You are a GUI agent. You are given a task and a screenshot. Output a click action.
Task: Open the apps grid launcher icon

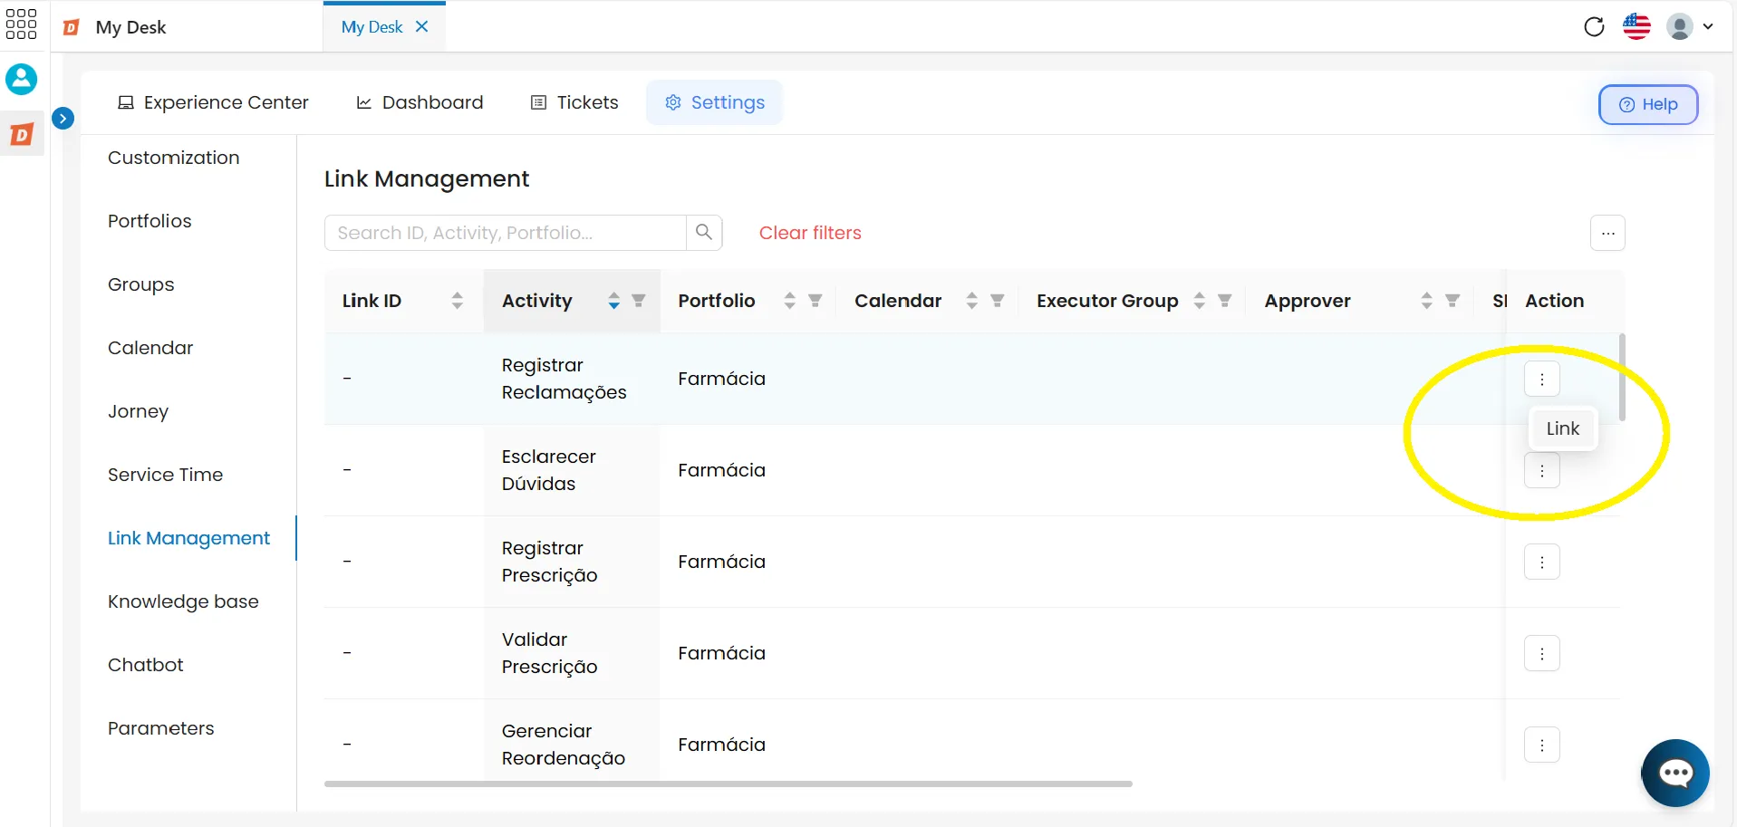pyautogui.click(x=21, y=24)
